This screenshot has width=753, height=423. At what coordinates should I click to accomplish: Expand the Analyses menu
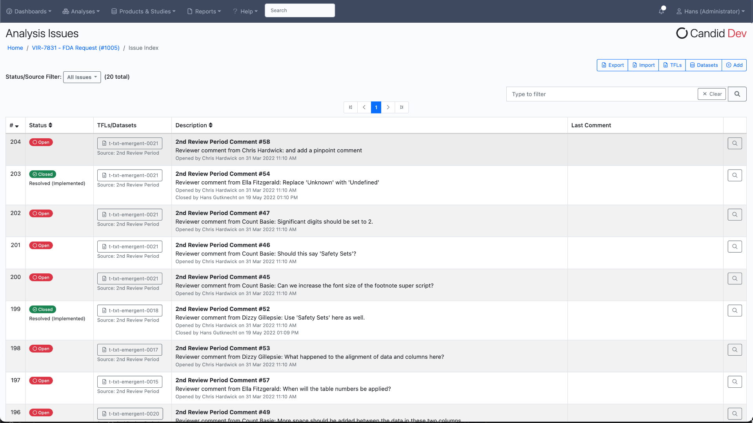point(81,11)
